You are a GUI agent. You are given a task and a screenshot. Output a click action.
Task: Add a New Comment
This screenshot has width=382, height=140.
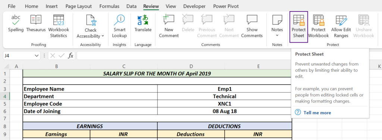point(169,27)
